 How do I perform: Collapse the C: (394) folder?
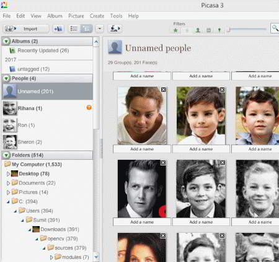[x=8, y=202]
